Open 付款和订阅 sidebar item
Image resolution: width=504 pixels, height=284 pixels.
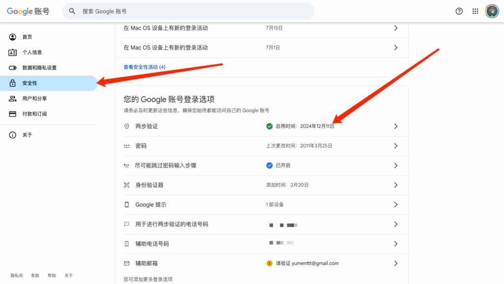49,114
